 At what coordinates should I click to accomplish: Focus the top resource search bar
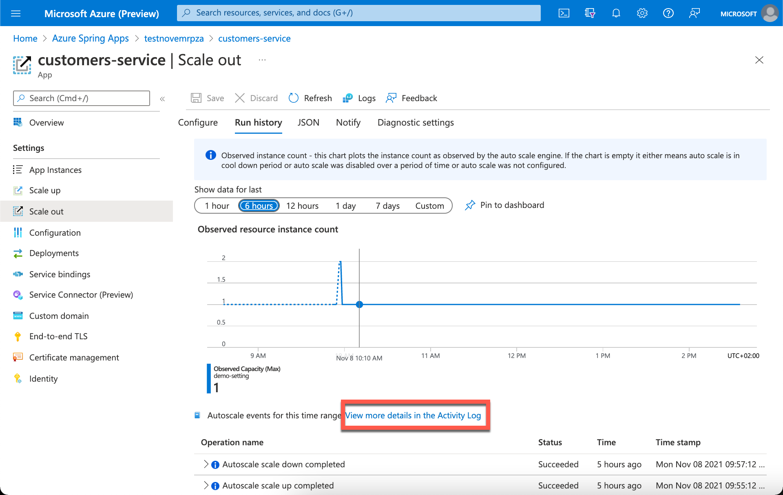[359, 13]
